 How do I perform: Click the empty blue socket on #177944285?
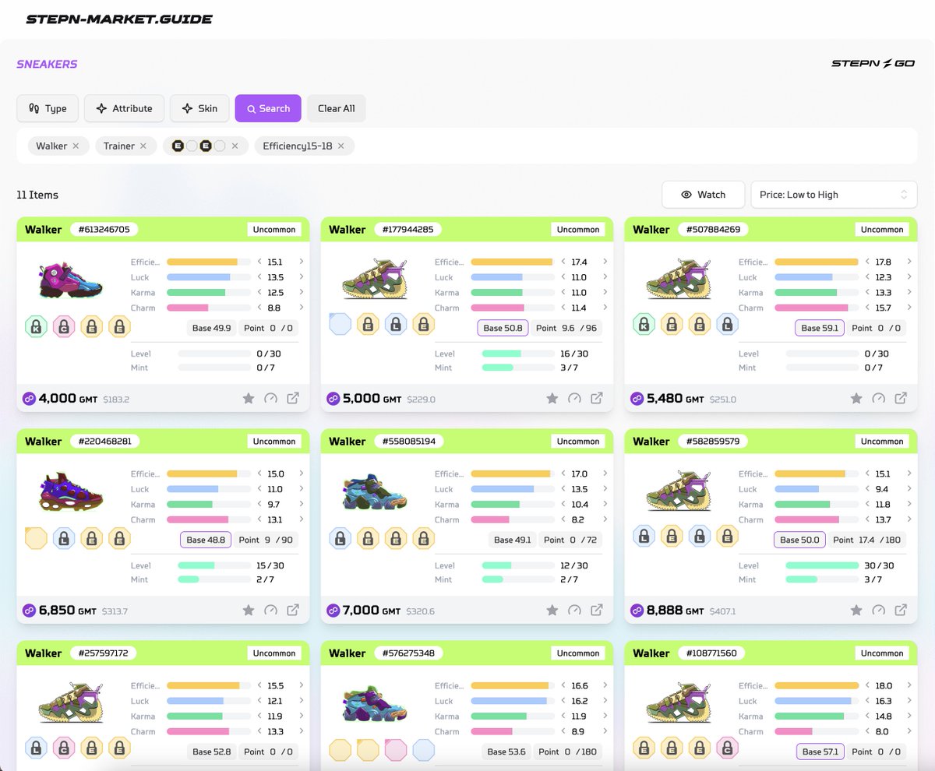tap(340, 324)
